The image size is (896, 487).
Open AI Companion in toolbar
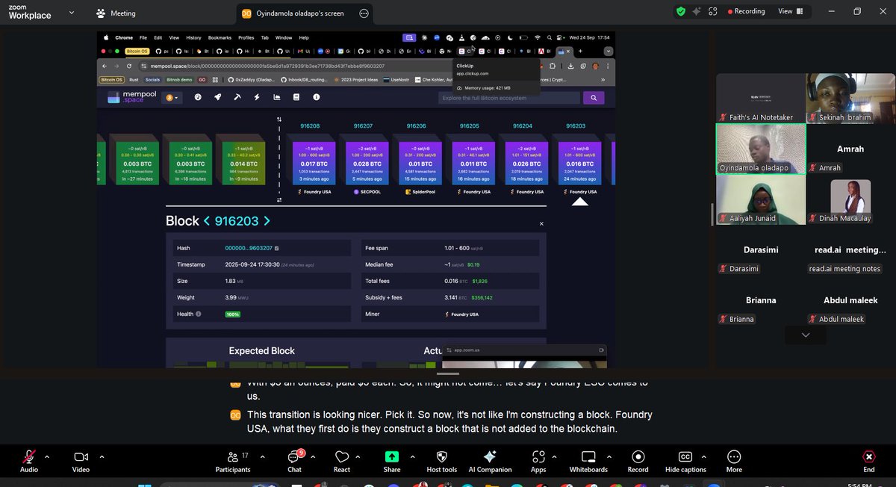[490, 461]
